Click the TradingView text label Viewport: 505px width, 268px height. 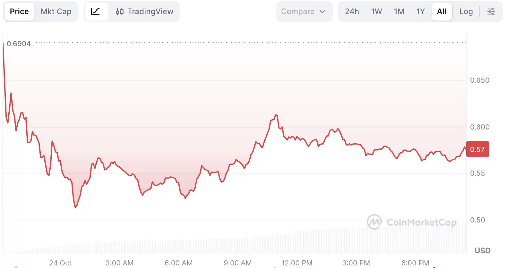tap(150, 12)
